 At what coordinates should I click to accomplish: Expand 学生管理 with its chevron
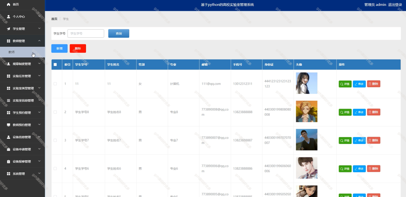tap(39, 29)
